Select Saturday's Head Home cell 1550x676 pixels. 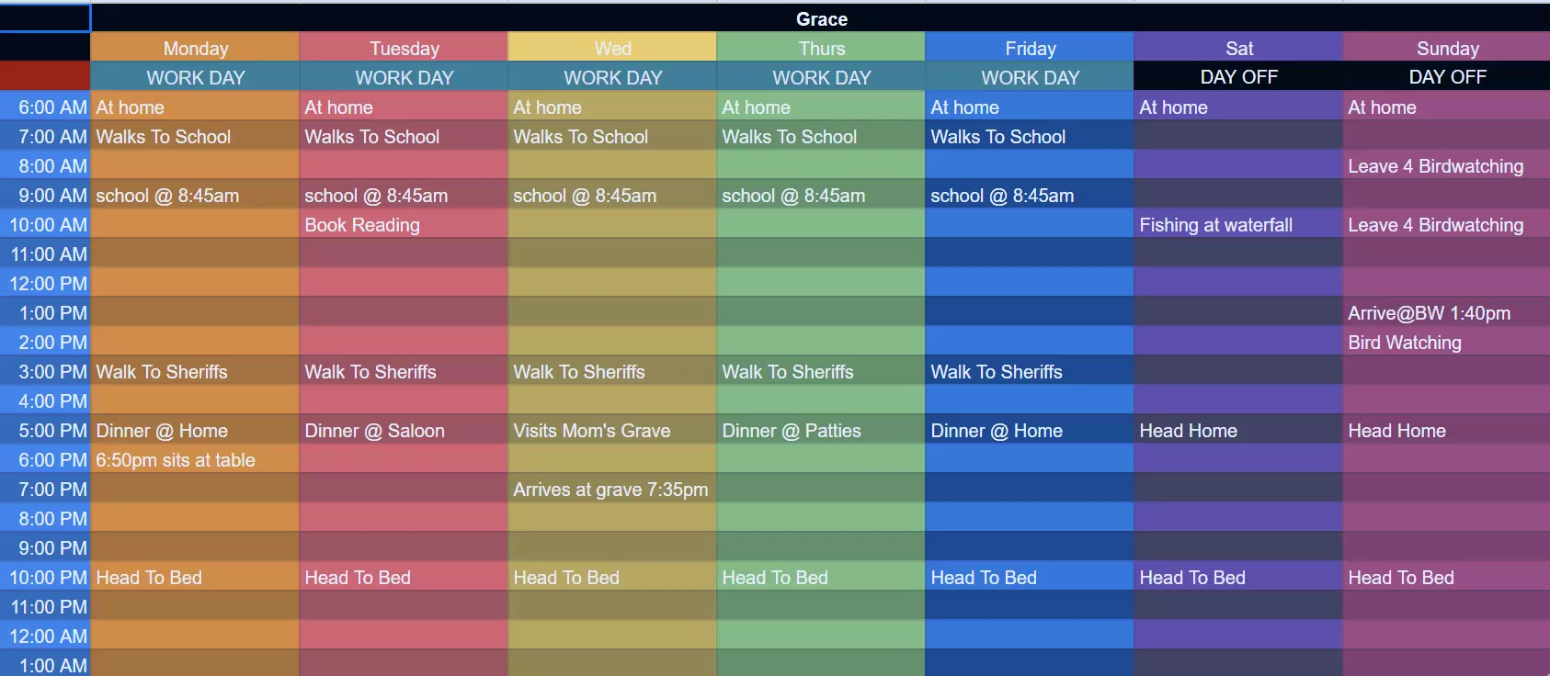click(x=1238, y=431)
